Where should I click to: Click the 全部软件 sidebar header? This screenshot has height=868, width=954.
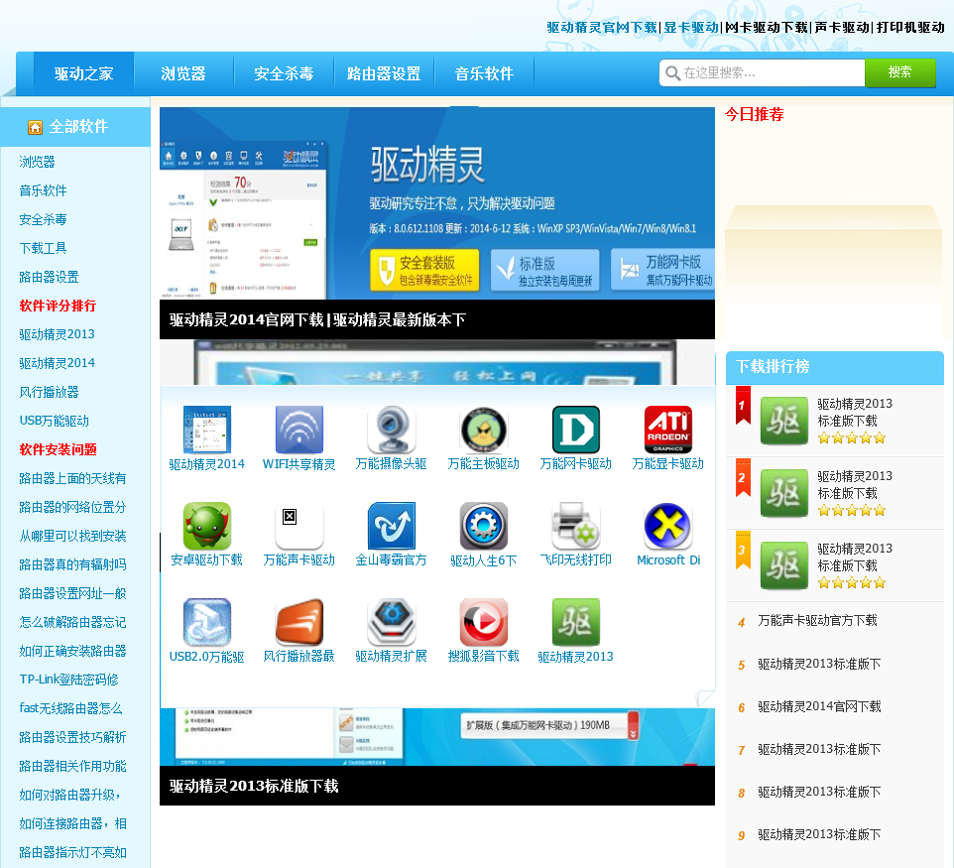74,127
